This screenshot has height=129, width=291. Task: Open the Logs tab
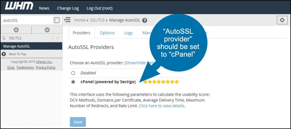coord(128,33)
